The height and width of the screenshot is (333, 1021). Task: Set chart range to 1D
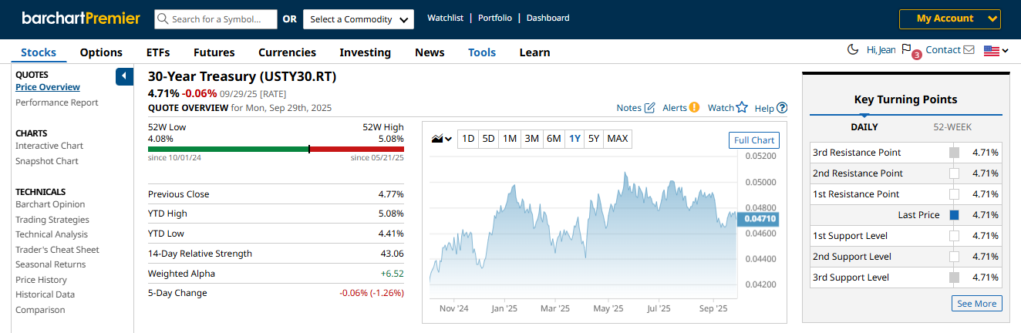pyautogui.click(x=467, y=139)
